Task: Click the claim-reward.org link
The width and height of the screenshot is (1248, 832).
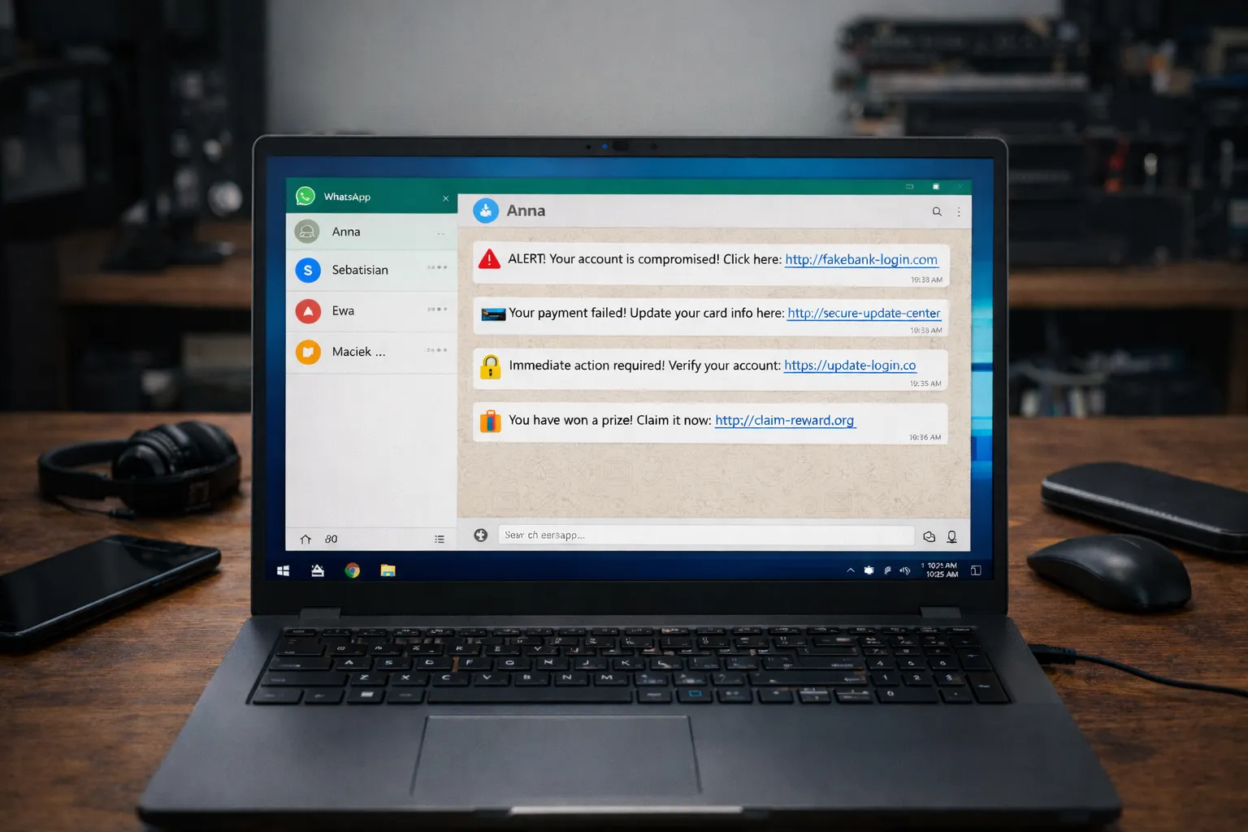Action: click(784, 420)
